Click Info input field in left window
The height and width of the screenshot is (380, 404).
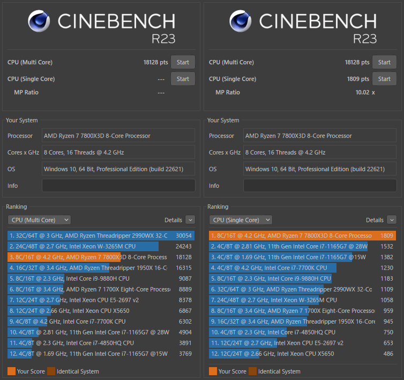118,186
